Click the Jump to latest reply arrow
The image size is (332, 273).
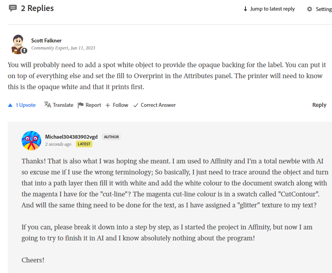point(245,9)
